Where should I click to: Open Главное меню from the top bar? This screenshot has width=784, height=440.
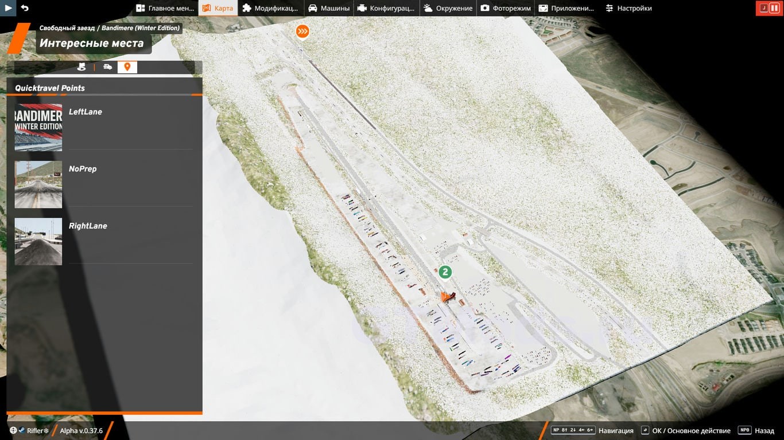165,8
